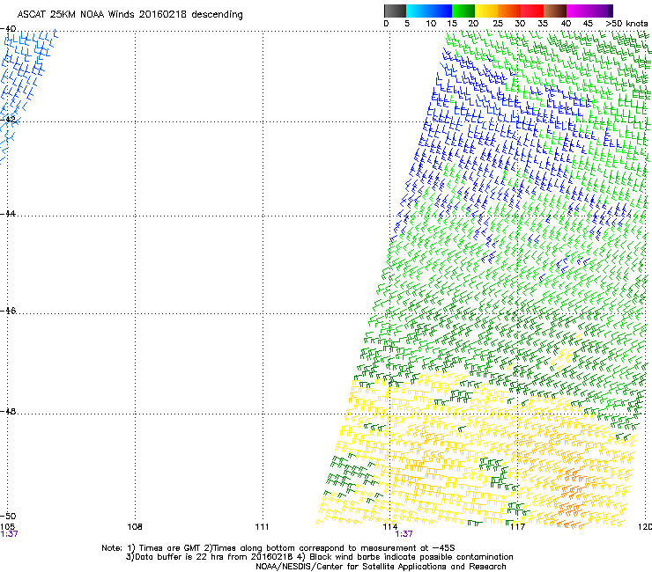
Task: Click the cyan-to-blue 5–15 knot color bar segment
Action: (x=429, y=11)
